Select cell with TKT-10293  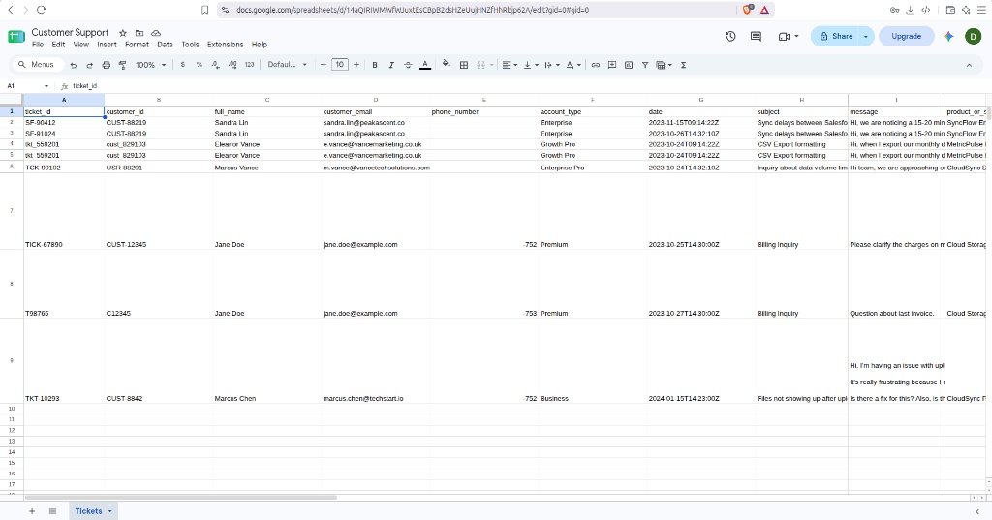64,360
